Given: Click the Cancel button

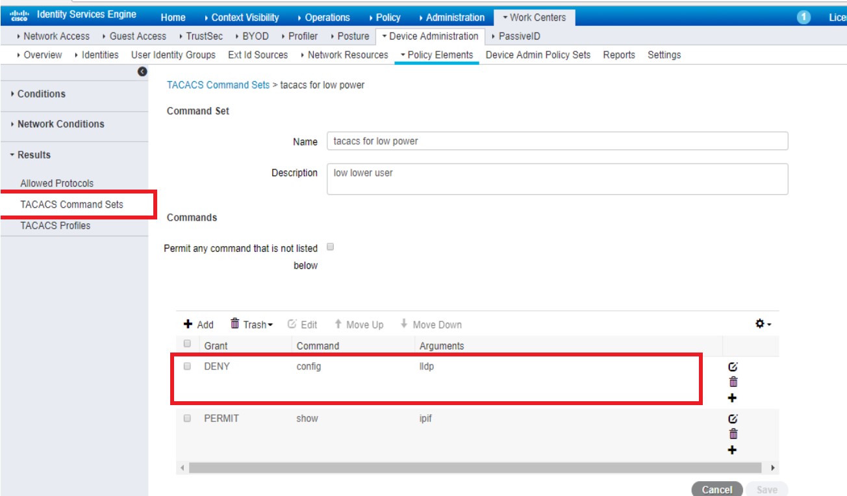Looking at the screenshot, I should click(717, 490).
